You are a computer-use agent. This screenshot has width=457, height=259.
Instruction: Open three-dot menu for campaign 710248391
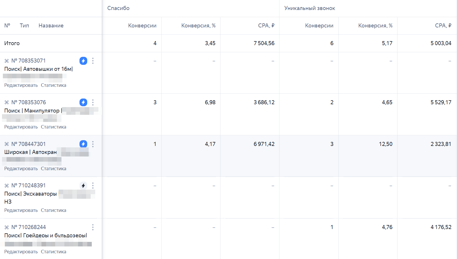[93, 186]
